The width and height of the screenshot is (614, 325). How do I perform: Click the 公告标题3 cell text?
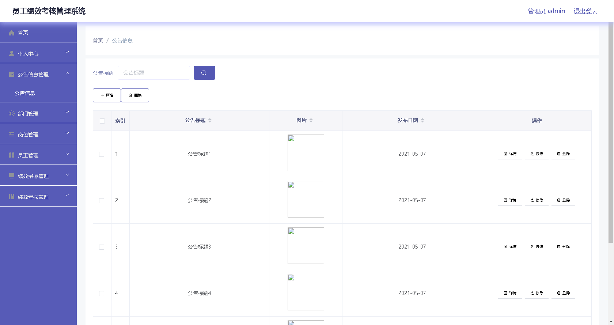199,247
